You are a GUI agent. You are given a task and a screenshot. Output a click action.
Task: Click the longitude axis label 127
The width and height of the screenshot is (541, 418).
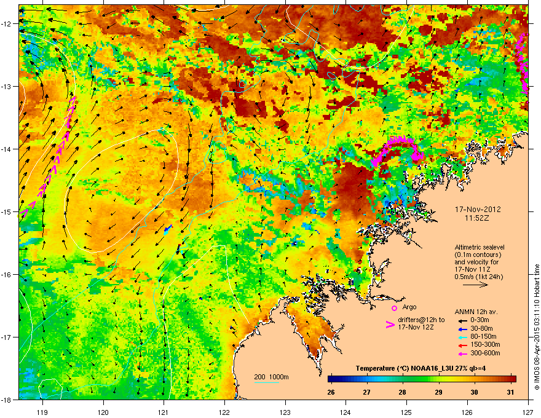(528, 412)
